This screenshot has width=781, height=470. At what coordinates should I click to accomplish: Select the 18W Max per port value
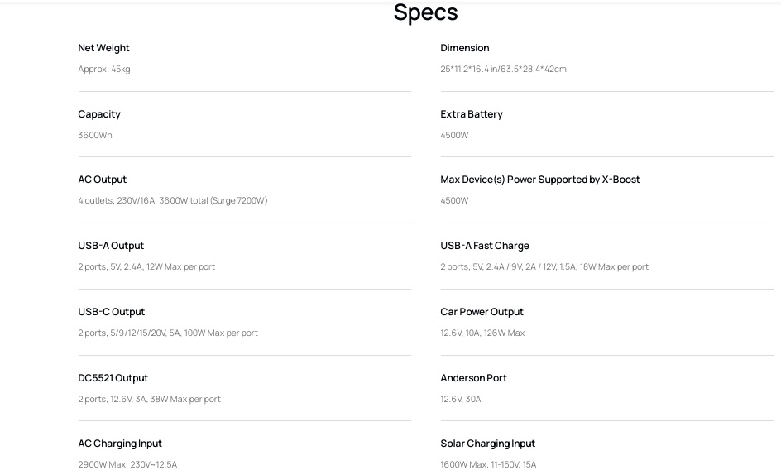[x=614, y=266]
